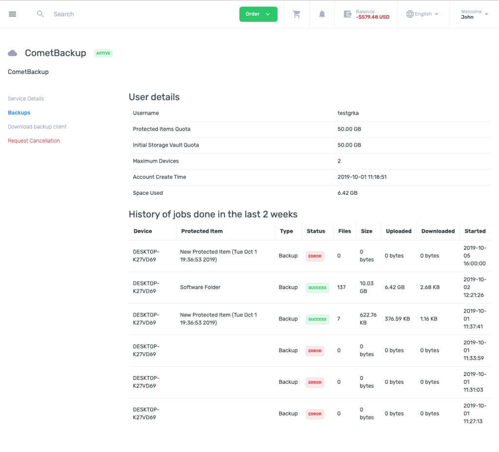Click the Type column header

click(x=287, y=231)
